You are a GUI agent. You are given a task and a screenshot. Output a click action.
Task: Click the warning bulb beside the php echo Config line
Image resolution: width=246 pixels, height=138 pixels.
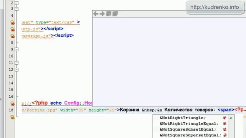[x=12, y=103]
